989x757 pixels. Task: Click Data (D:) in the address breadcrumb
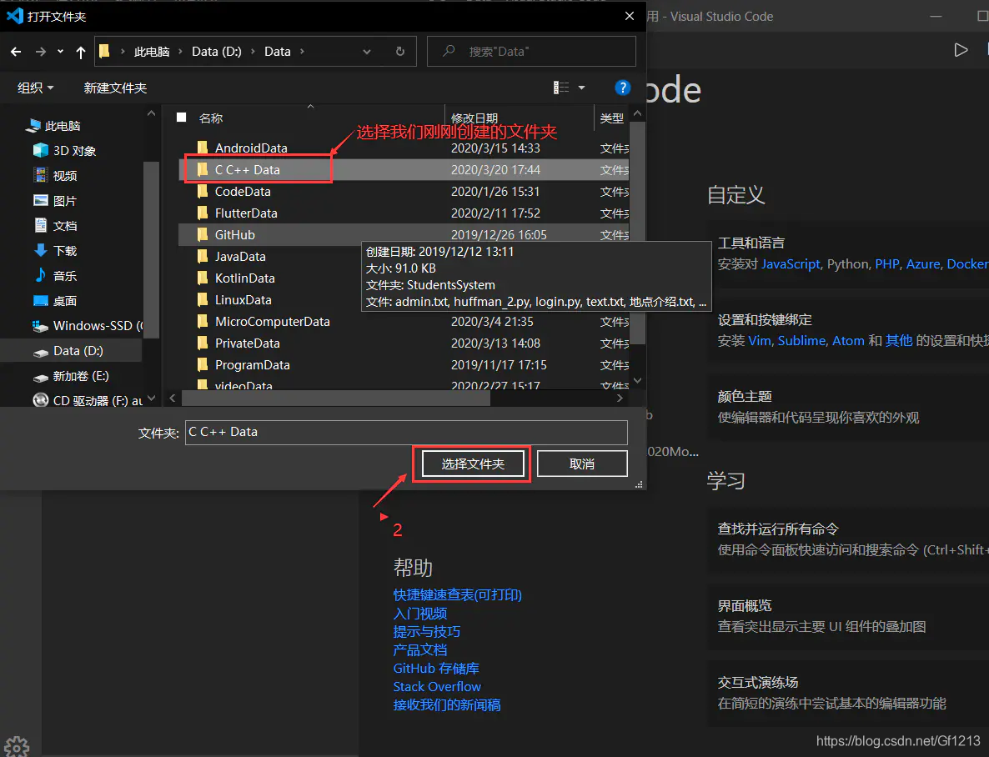(216, 52)
